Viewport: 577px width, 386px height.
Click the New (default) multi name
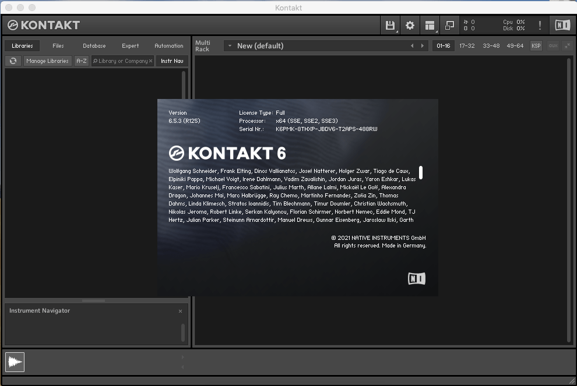(261, 46)
